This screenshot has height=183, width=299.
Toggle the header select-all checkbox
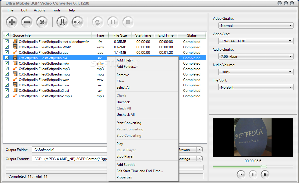(x=7, y=35)
